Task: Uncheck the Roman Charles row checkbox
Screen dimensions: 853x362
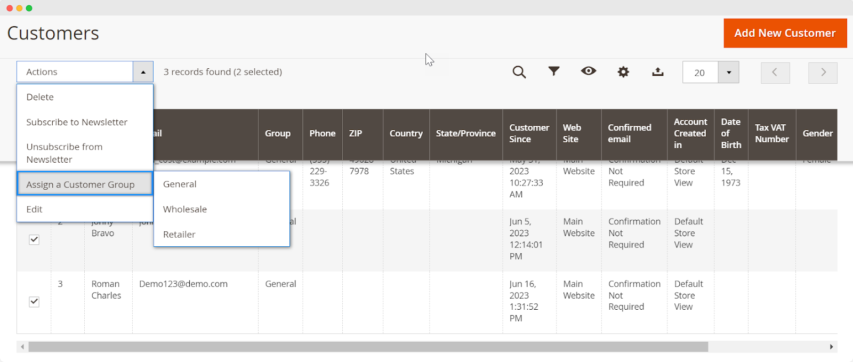Action: 34,302
